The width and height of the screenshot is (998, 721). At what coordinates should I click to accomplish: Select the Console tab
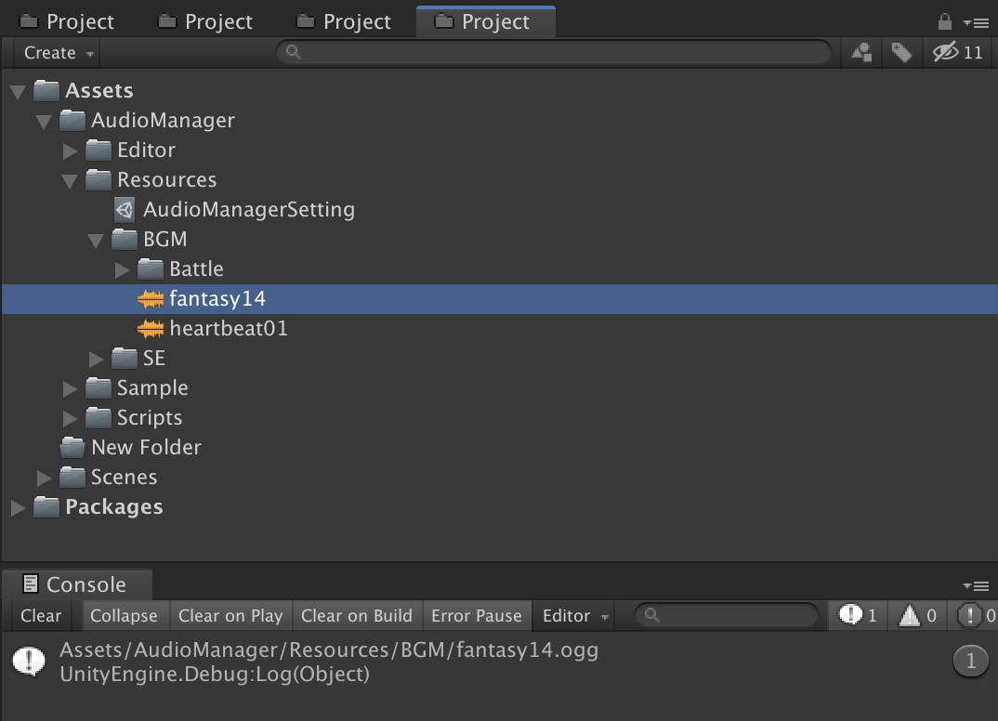(75, 584)
